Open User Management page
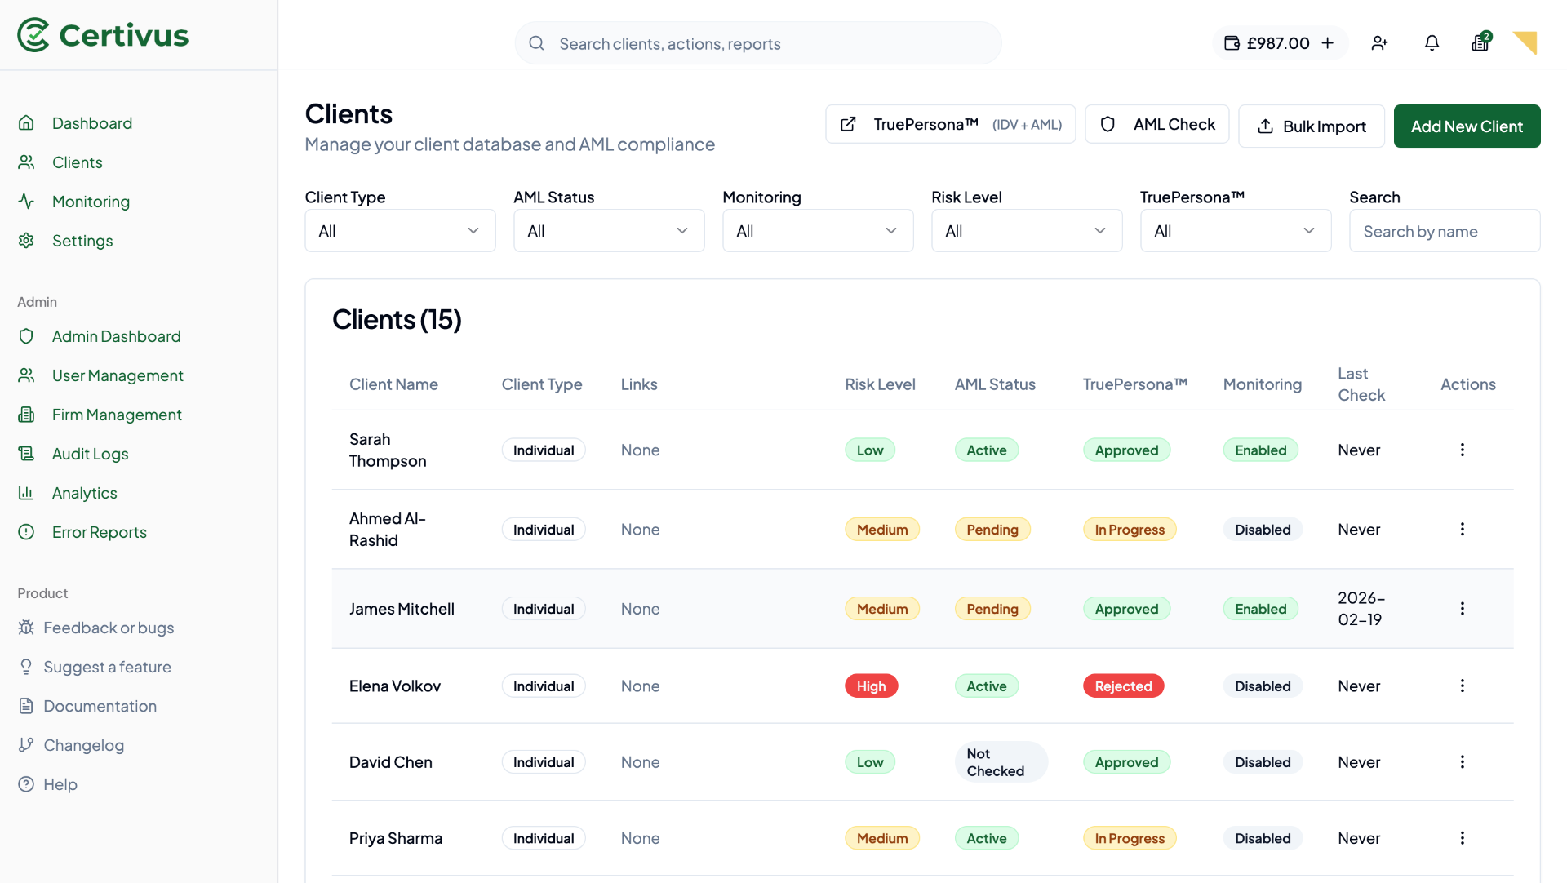 click(118, 375)
